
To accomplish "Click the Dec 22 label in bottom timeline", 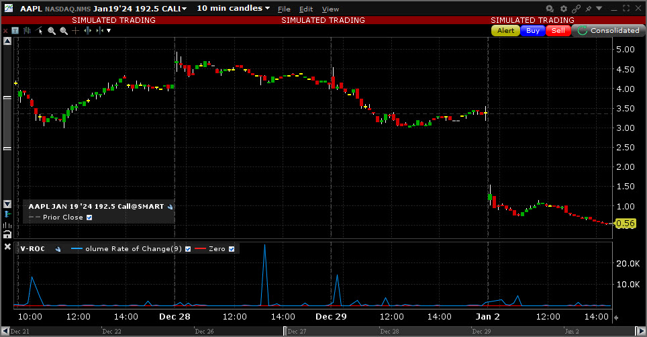I will (x=112, y=331).
